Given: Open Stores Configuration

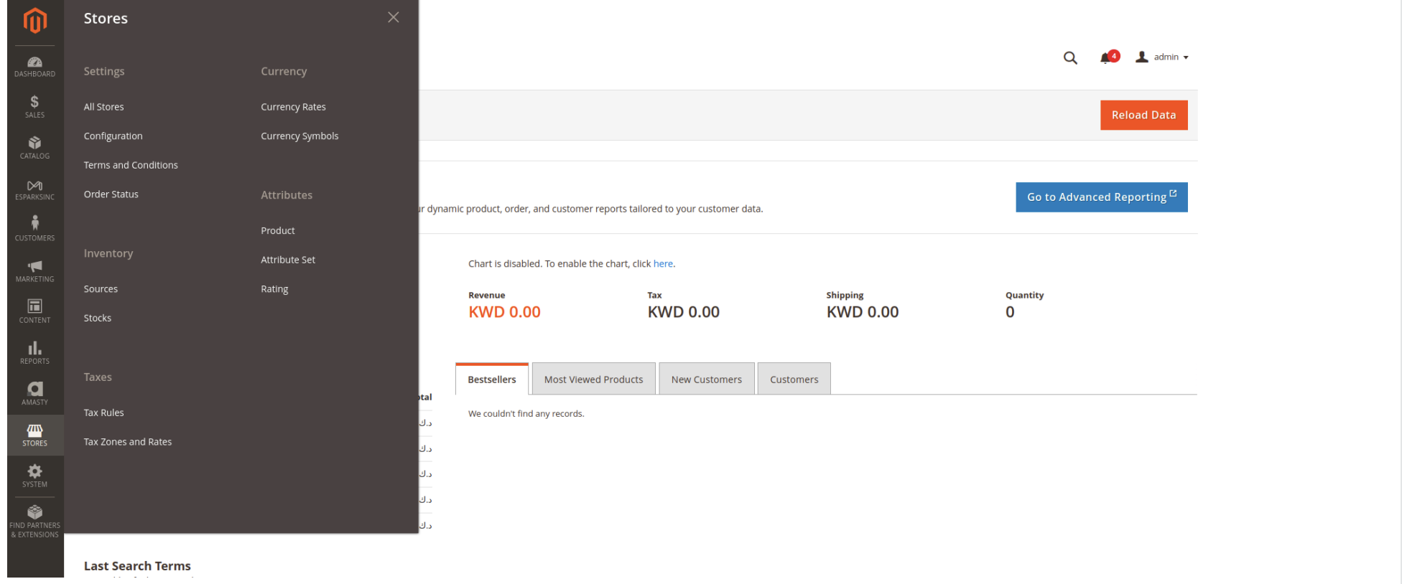Looking at the screenshot, I should [113, 136].
